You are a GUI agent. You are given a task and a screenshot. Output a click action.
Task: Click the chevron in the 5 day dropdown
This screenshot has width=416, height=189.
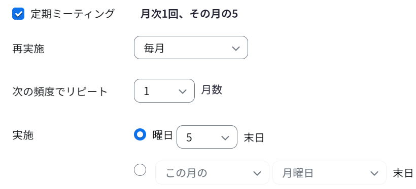(225, 138)
